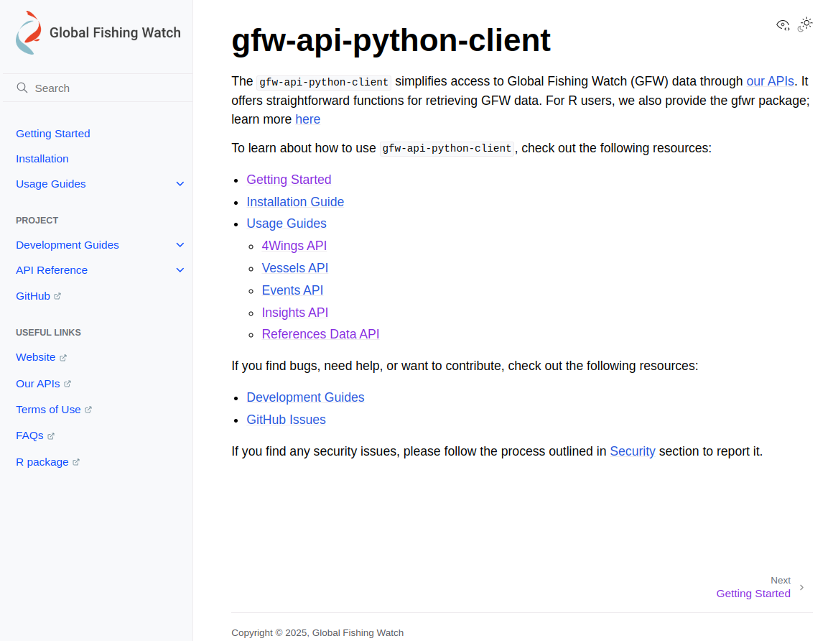Open Our APIs in the sidebar
This screenshot has width=828, height=641.
[x=38, y=384]
